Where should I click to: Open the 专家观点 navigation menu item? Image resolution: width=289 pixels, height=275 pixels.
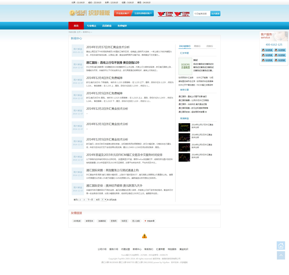(91, 26)
